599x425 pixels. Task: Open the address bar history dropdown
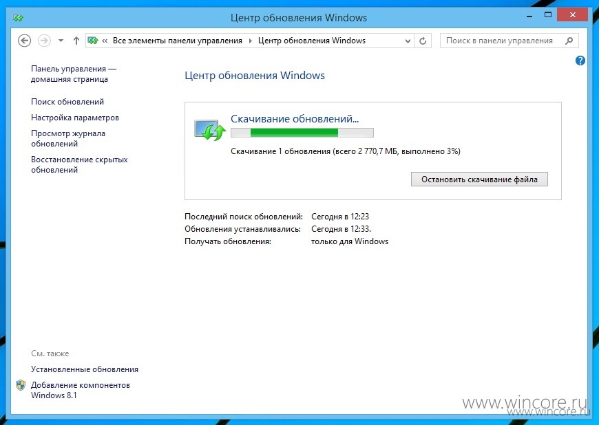[408, 41]
